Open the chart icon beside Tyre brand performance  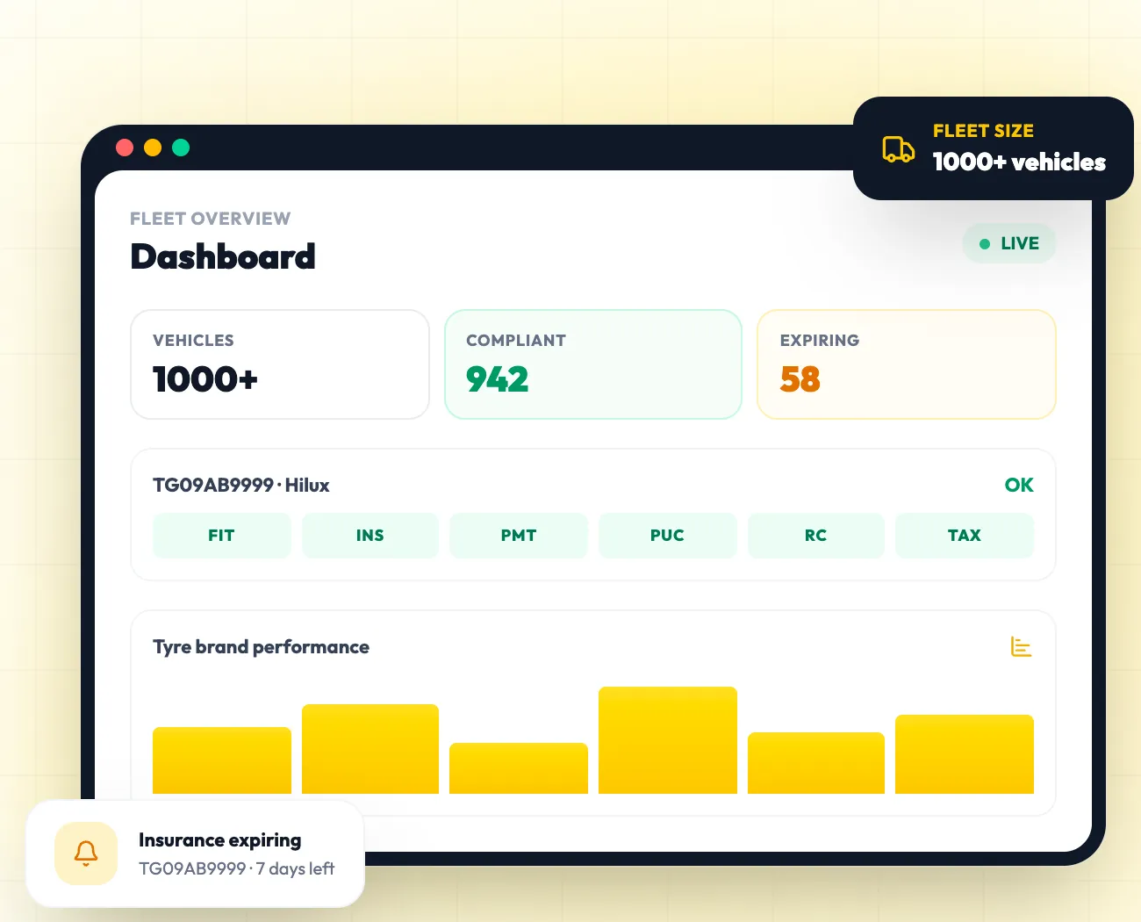pos(1021,647)
